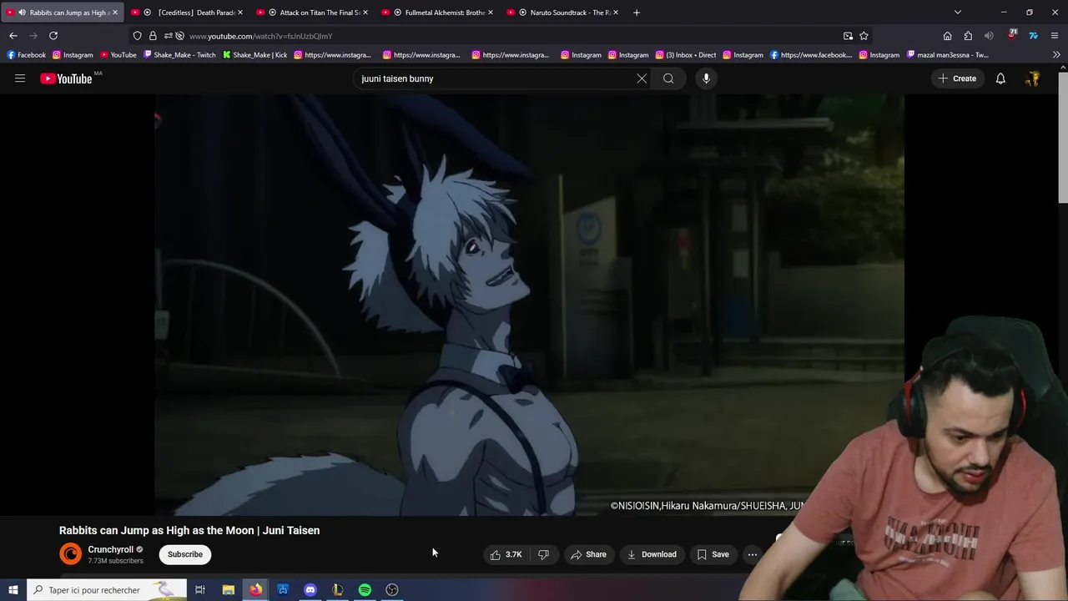Open the YouTube bookmark

[x=118, y=55]
